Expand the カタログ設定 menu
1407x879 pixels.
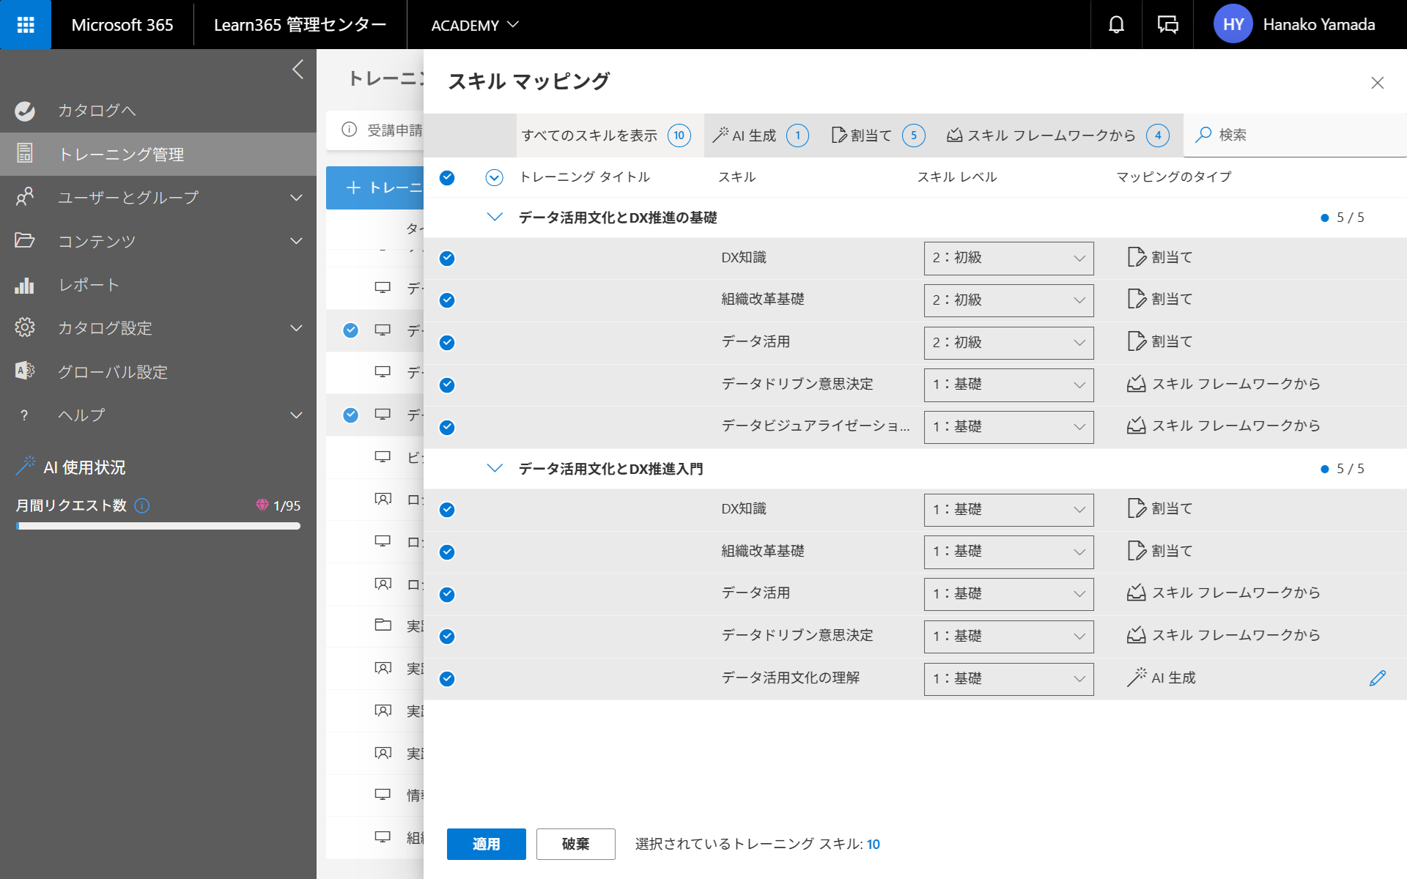296,328
